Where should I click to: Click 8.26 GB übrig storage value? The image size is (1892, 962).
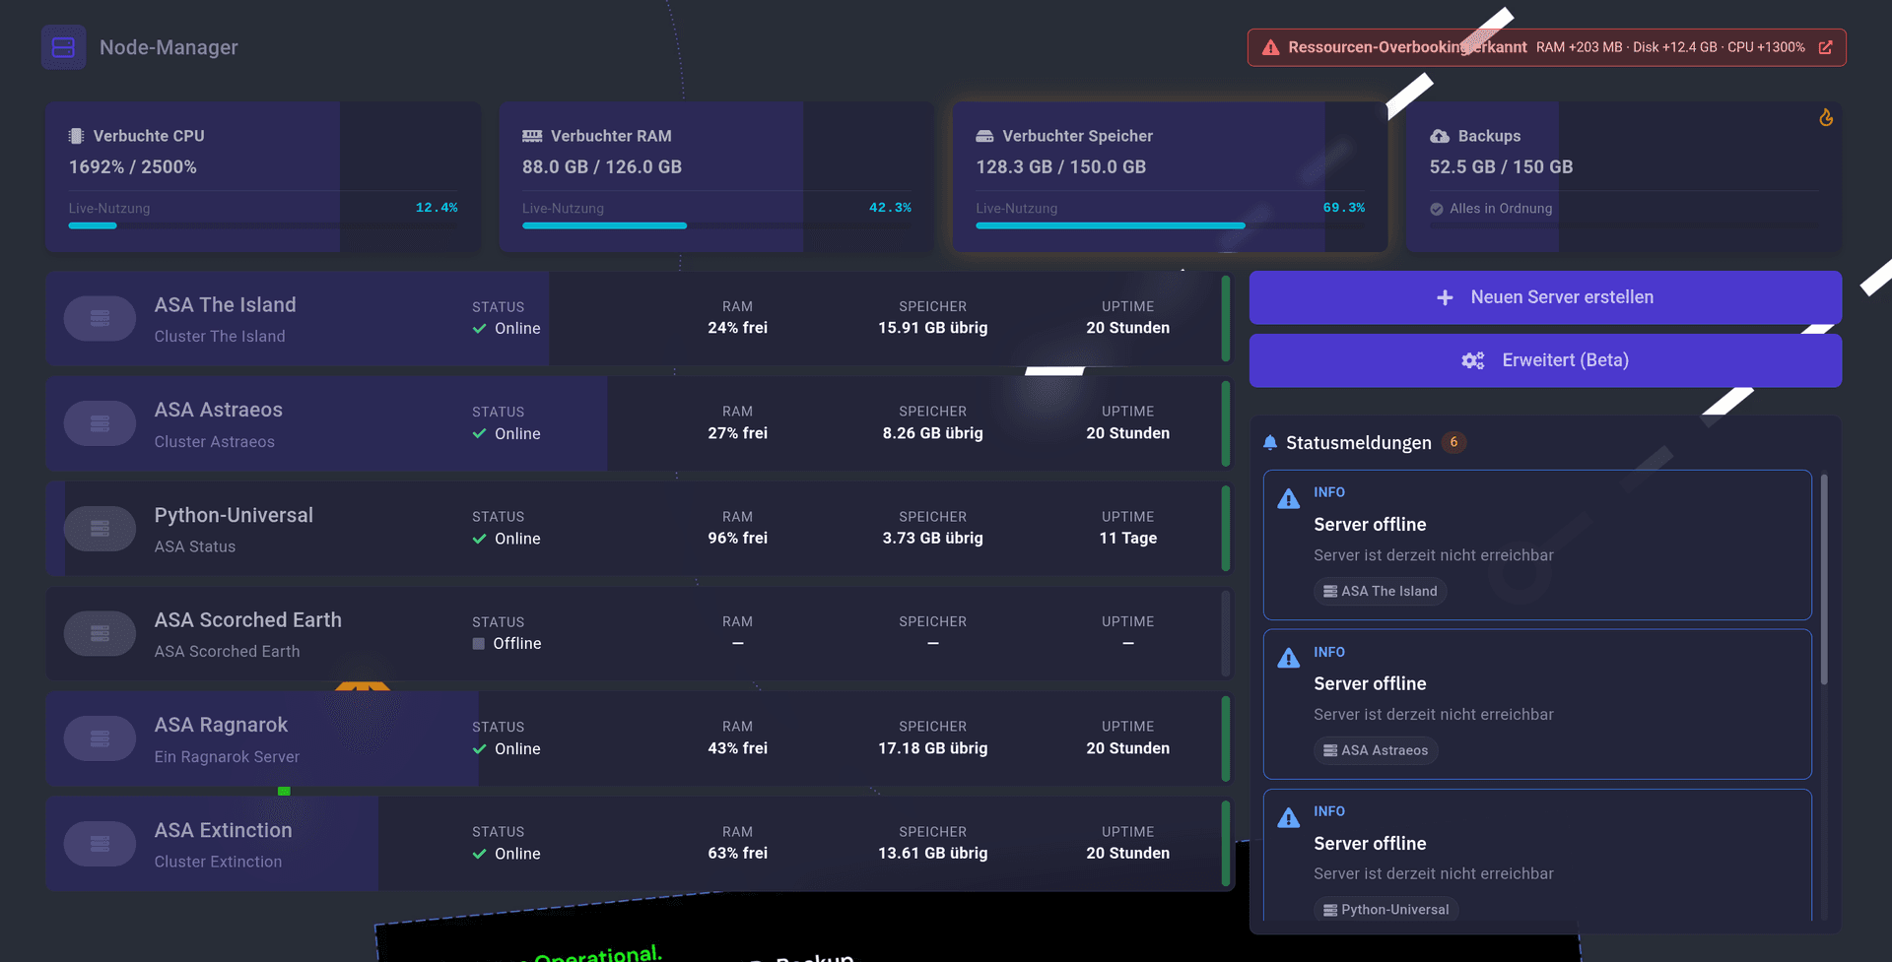(932, 433)
